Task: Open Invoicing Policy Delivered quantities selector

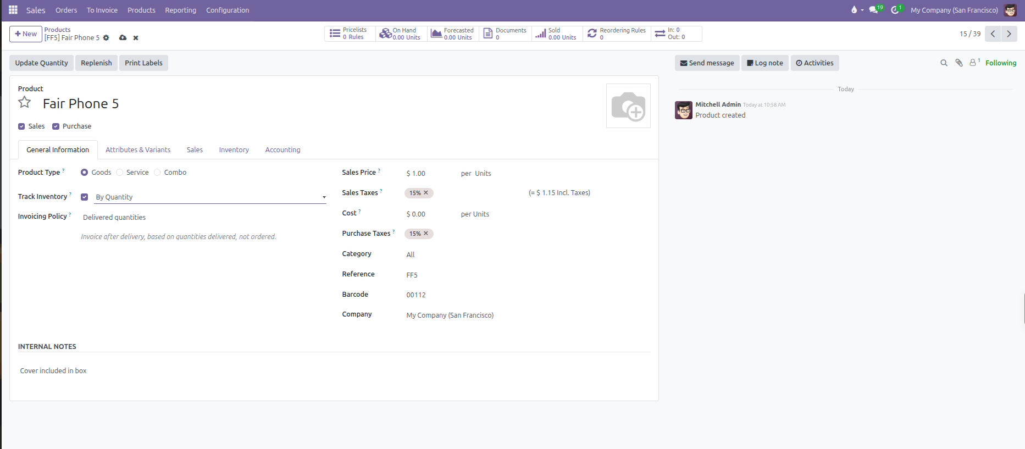Action: click(x=203, y=217)
